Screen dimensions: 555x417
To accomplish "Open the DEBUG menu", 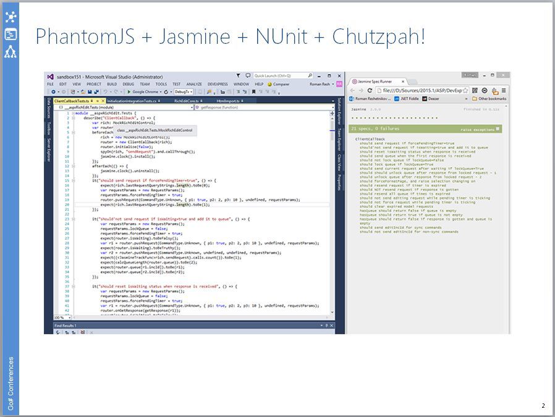I will (x=128, y=84).
